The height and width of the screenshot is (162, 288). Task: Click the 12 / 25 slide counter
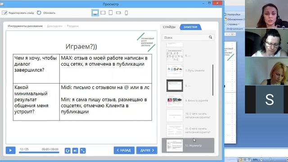click(24, 149)
